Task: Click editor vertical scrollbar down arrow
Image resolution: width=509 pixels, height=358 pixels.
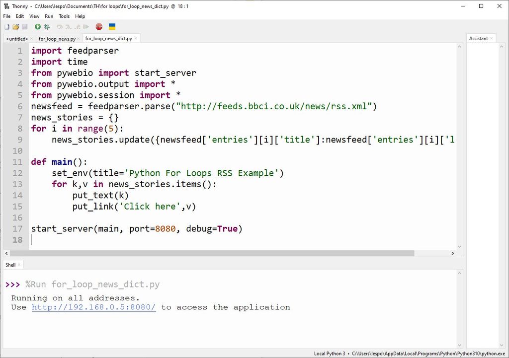Action: [x=459, y=247]
